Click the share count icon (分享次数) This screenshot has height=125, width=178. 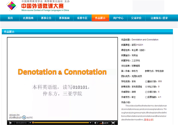(x=146, y=92)
